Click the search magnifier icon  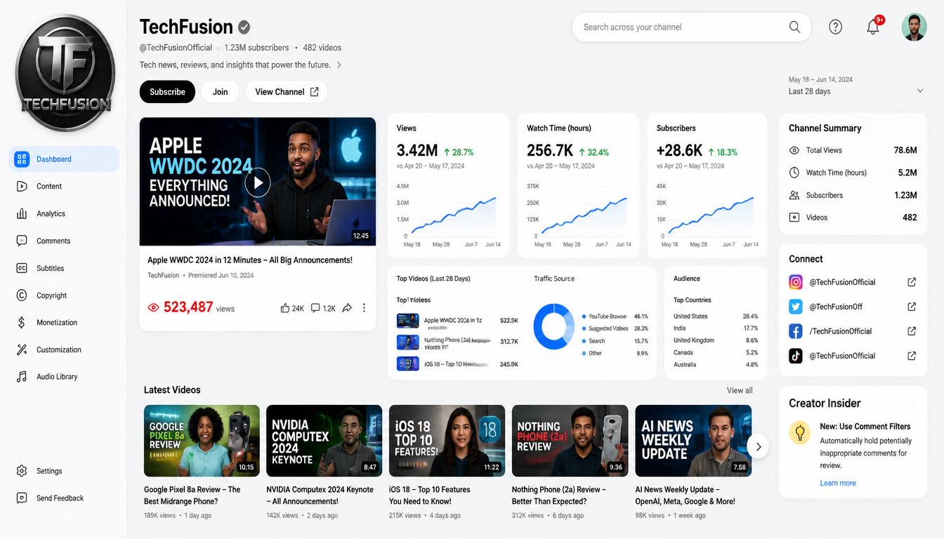click(794, 27)
